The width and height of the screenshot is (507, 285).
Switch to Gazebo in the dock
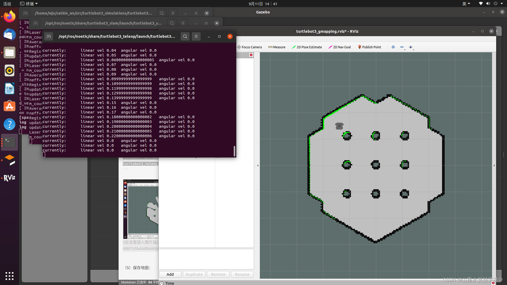(10, 160)
